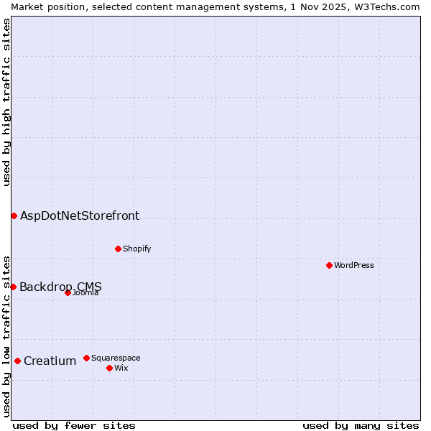The image size is (431, 431).
Task: Select the Squarespace text label
Action: pyautogui.click(x=116, y=358)
